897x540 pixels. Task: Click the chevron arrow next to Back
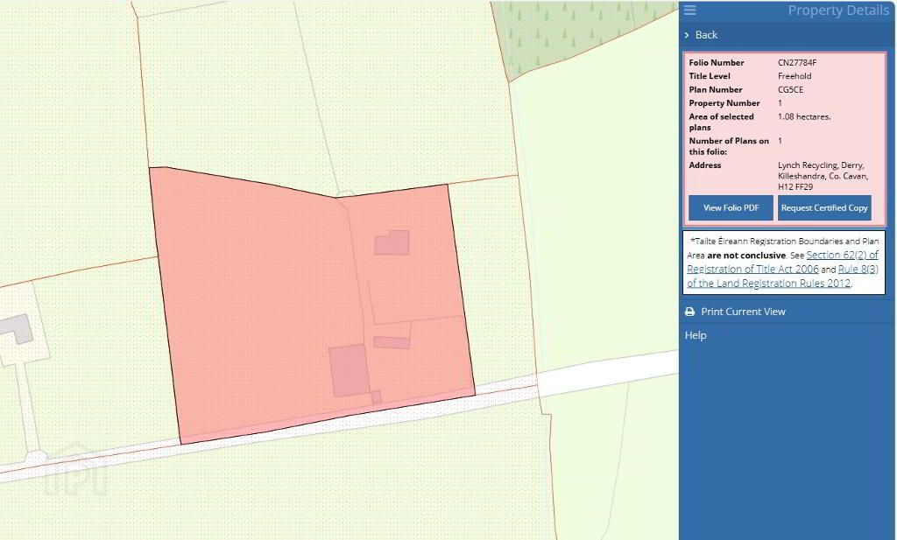pos(687,35)
